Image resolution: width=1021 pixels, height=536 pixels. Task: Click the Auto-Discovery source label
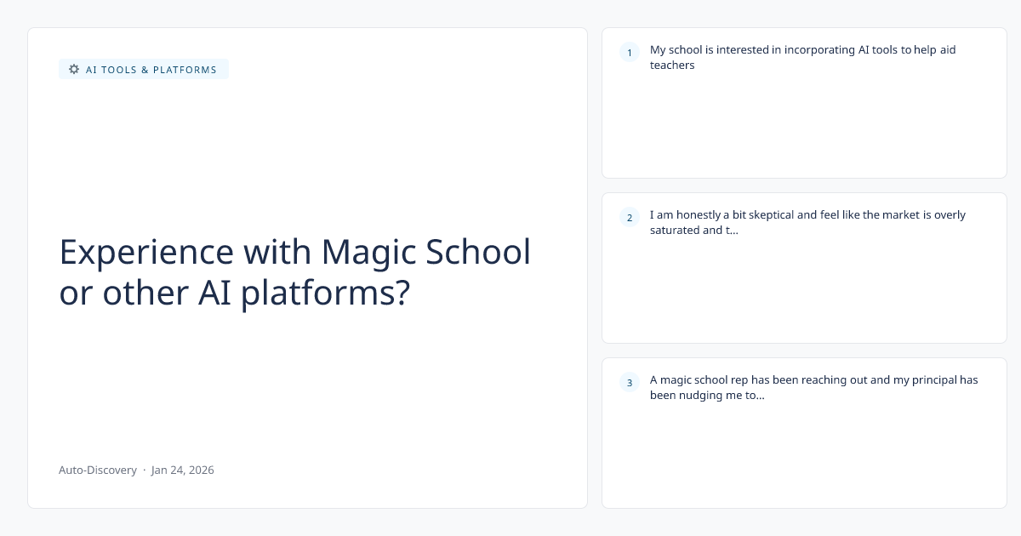tap(98, 470)
